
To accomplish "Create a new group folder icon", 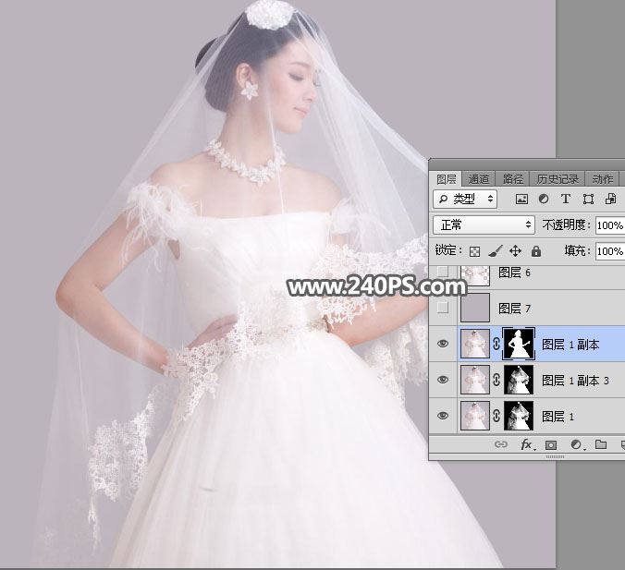I will (601, 444).
